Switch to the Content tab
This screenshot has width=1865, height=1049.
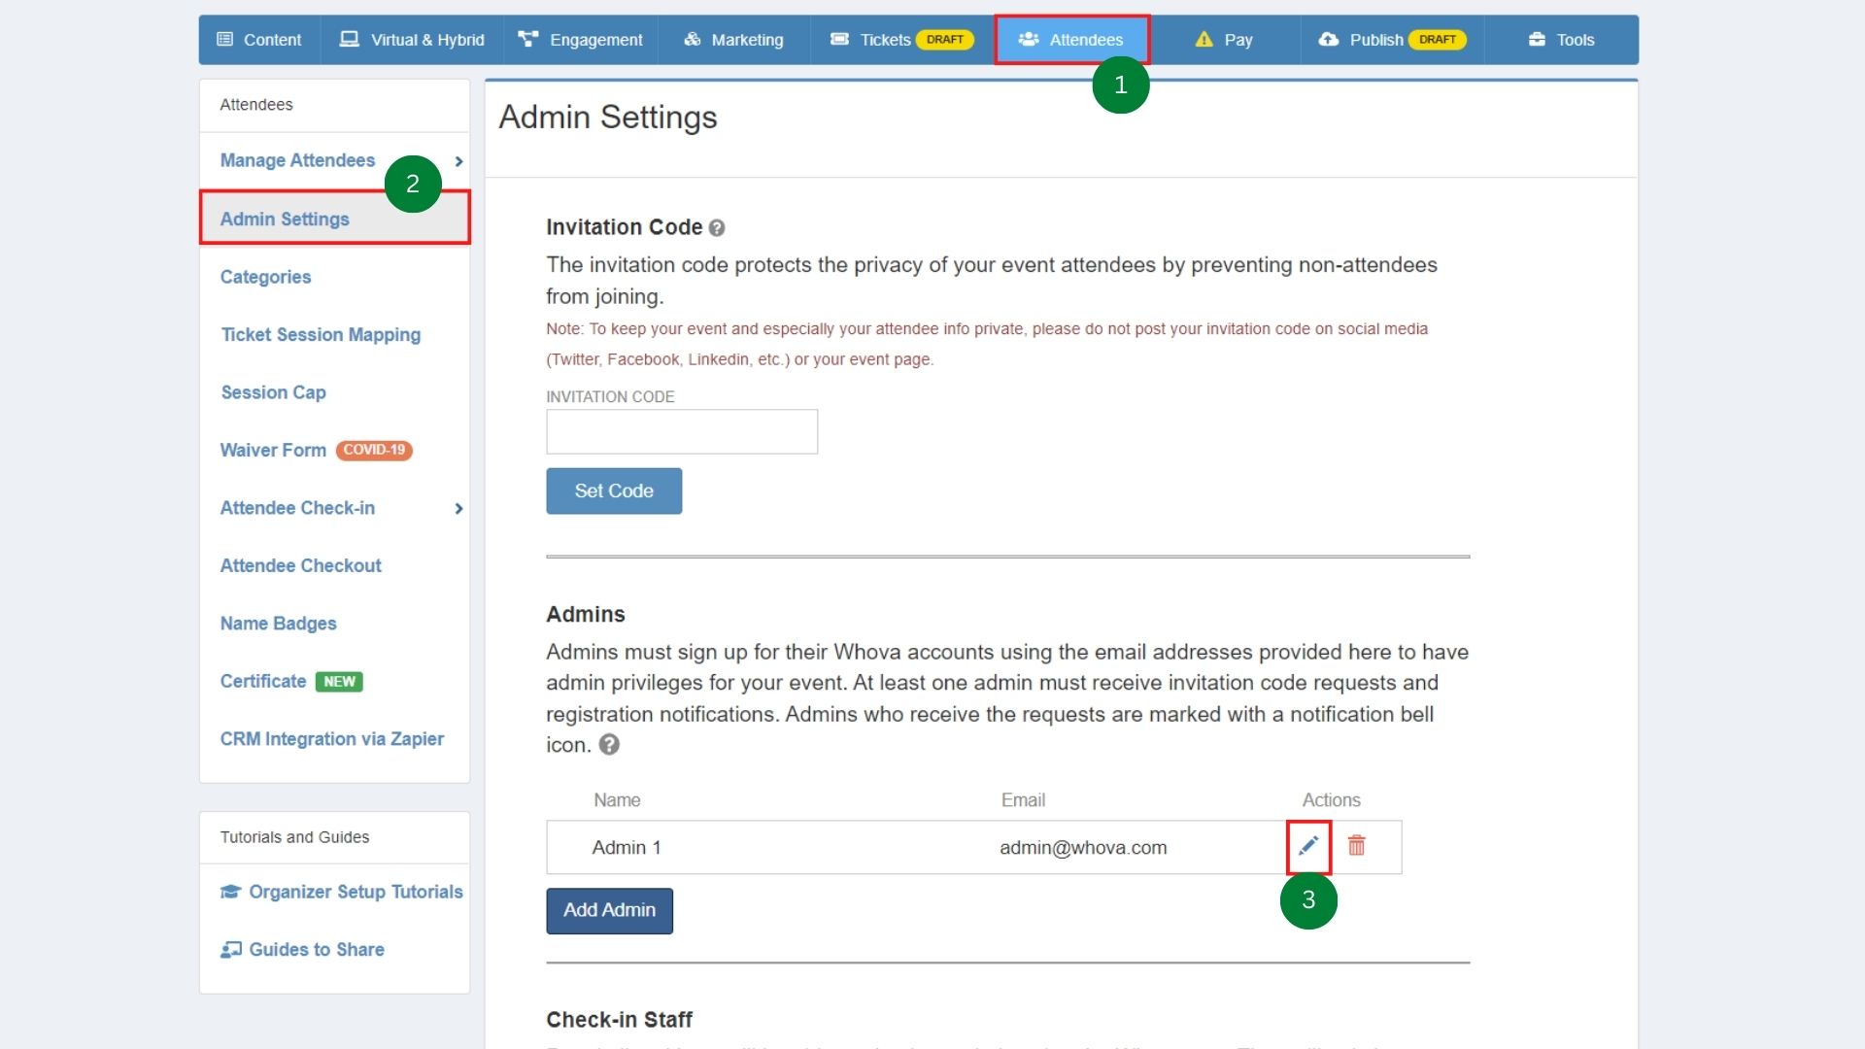[258, 40]
